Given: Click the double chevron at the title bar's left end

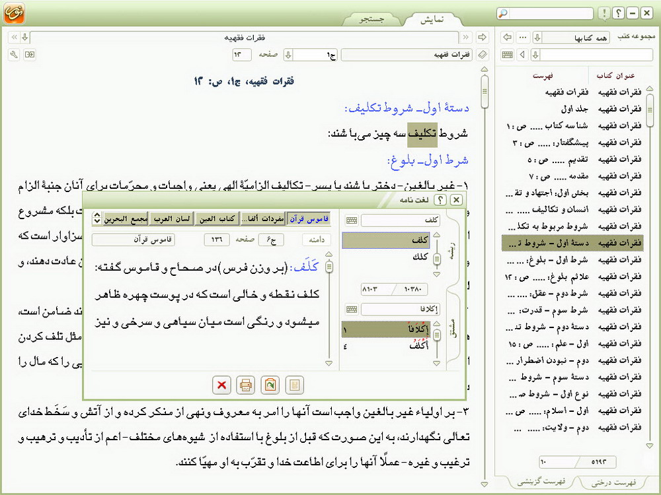Looking at the screenshot, I should point(14,38).
